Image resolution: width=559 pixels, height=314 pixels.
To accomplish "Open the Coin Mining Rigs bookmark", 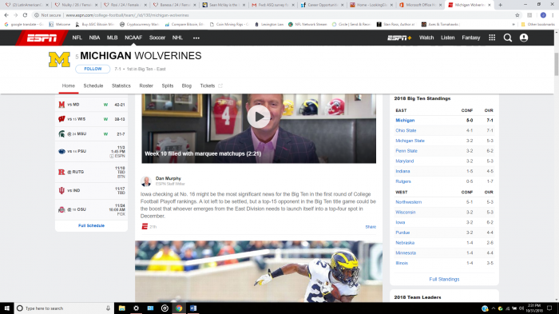I will coord(230,25).
